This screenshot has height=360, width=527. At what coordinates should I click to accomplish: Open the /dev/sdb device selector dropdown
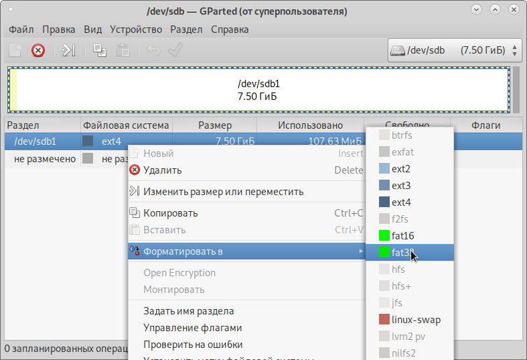coord(455,50)
